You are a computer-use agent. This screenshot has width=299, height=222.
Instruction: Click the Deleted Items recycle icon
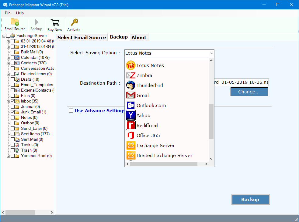pyautogui.click(x=17, y=74)
